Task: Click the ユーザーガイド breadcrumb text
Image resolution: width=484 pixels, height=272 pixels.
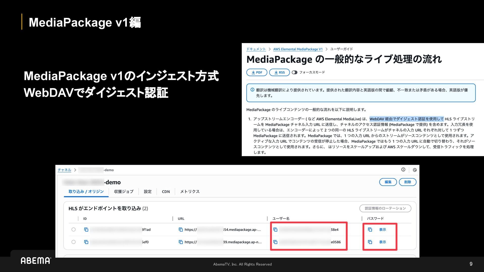Action: pyautogui.click(x=342, y=49)
